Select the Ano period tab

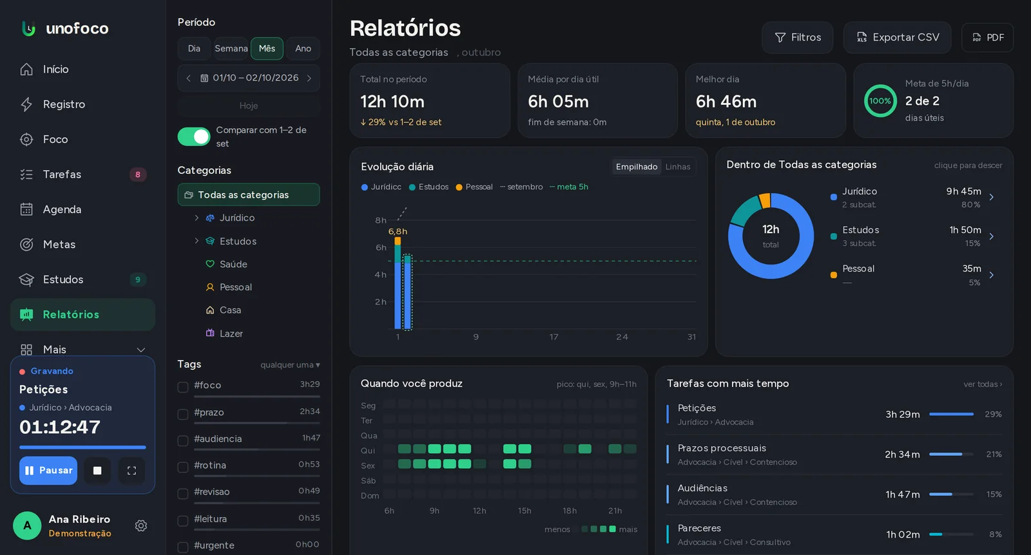coord(303,48)
